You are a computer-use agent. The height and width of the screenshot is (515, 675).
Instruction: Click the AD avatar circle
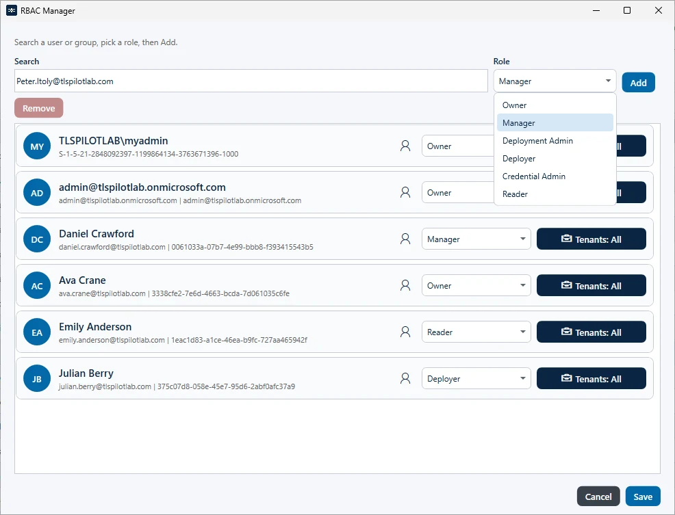(x=37, y=193)
